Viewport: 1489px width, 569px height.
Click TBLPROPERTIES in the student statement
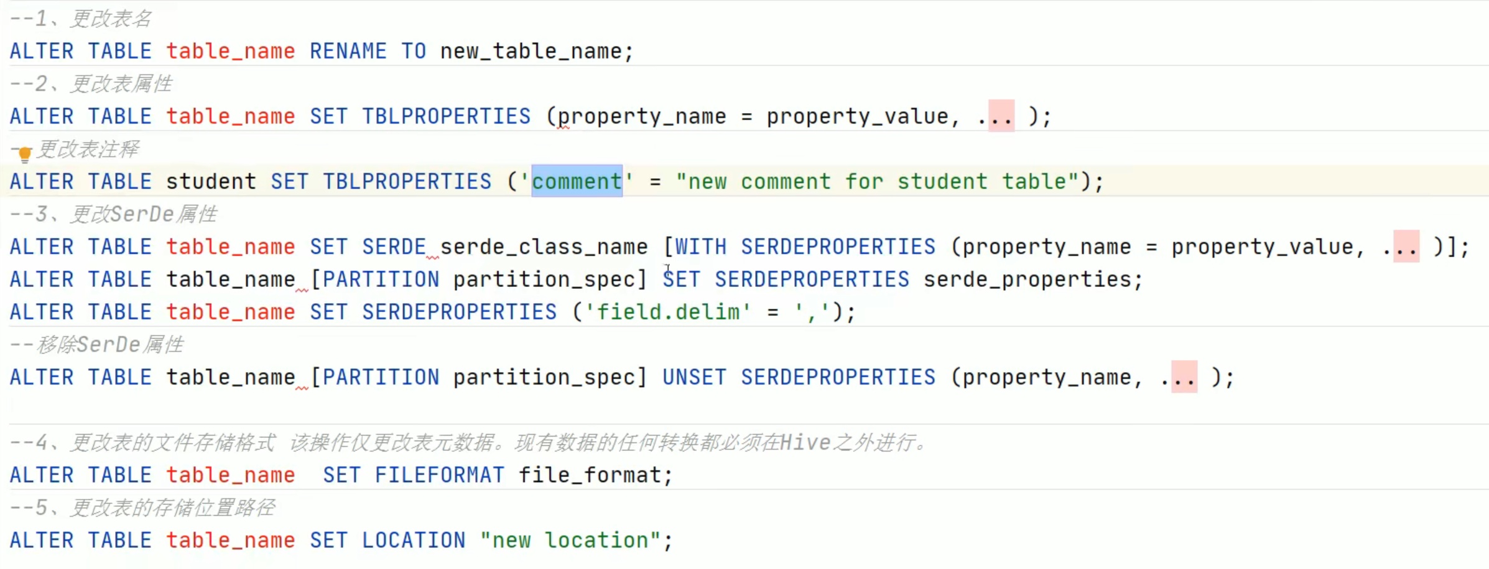[407, 181]
